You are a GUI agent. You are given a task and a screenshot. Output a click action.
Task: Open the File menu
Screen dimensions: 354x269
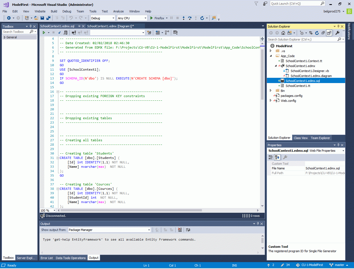coord(5,11)
